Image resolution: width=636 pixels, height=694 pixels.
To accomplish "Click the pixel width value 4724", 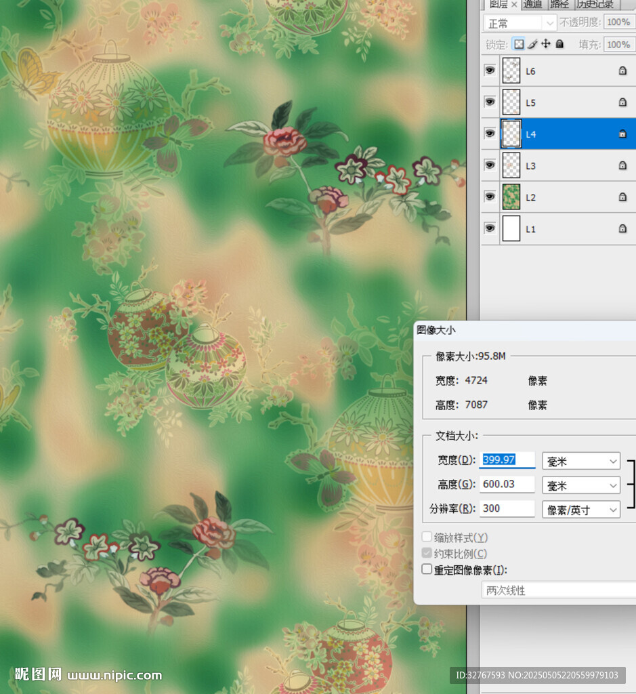I will [476, 381].
